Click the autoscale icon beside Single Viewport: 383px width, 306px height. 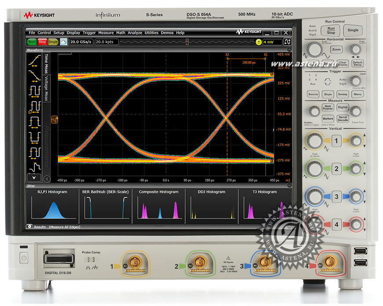click(x=63, y=42)
